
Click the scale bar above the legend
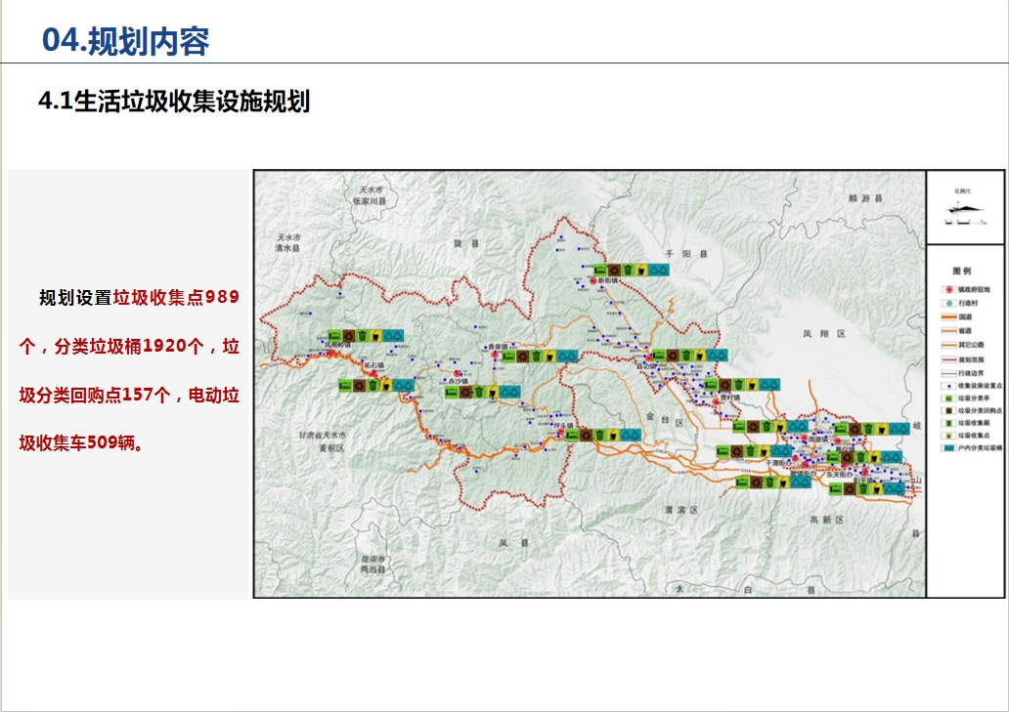(x=964, y=223)
